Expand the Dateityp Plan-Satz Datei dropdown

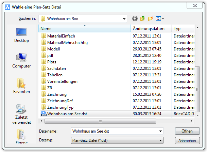pyautogui.click(x=160, y=140)
